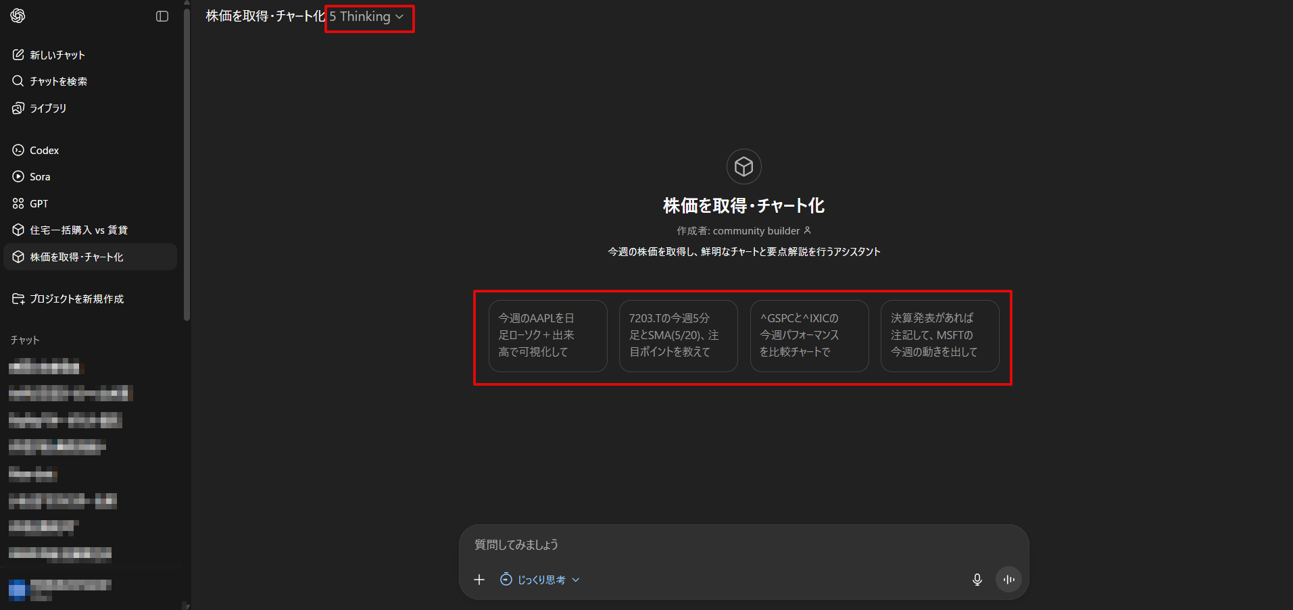Select 株価を取得・チャート化 in sidebar
Screen dimensions: 1293x610
[x=76, y=257]
